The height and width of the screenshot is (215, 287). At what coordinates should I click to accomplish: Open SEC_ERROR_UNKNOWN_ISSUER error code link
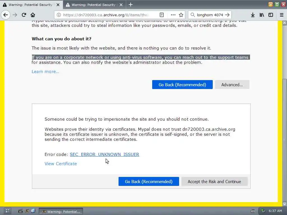click(x=105, y=154)
